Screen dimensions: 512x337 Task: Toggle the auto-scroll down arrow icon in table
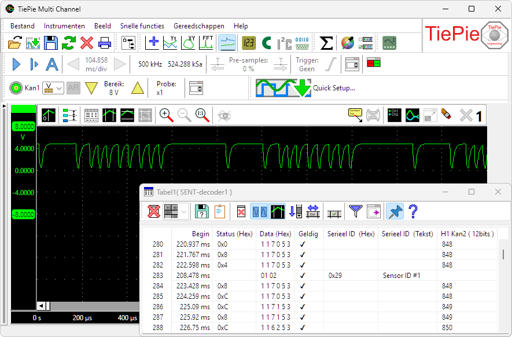(x=296, y=211)
